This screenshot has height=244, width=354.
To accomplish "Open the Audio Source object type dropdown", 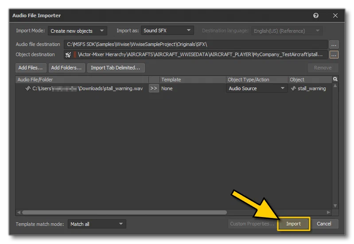I will tap(257, 88).
